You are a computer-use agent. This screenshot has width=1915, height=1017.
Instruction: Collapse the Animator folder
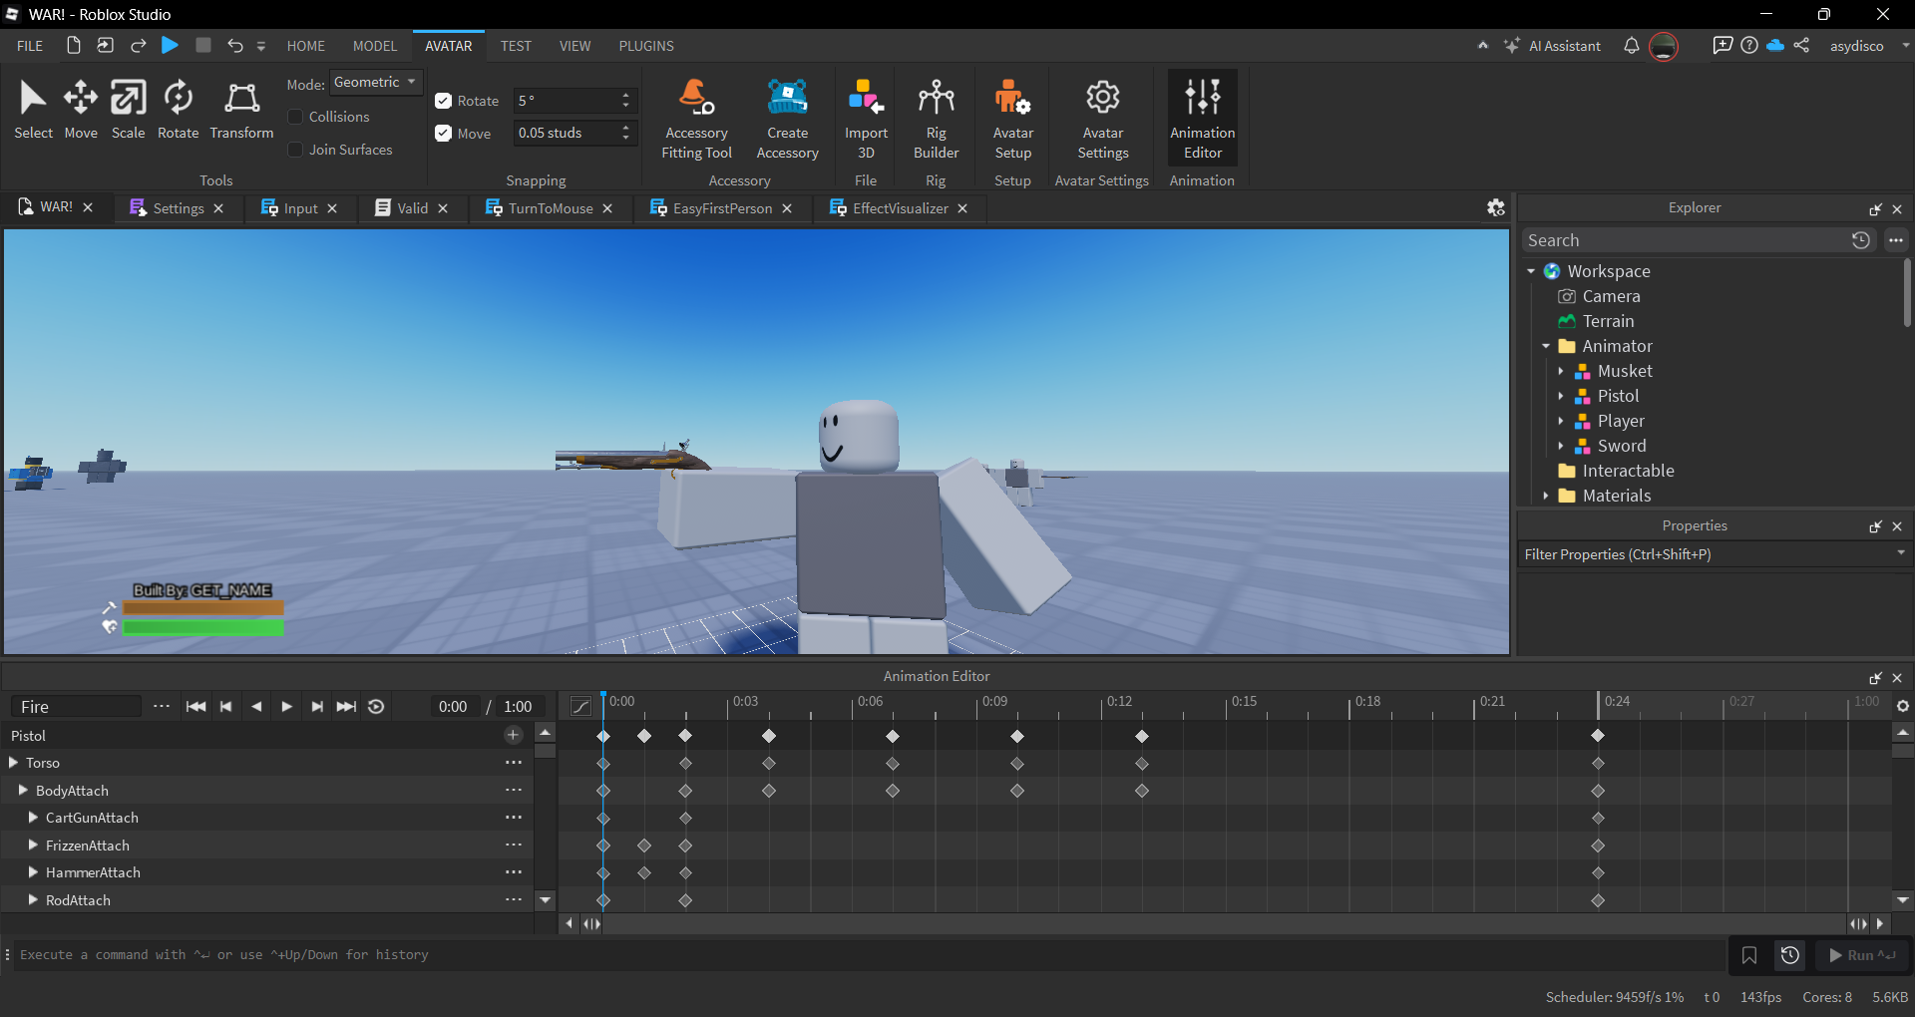[1546, 346]
